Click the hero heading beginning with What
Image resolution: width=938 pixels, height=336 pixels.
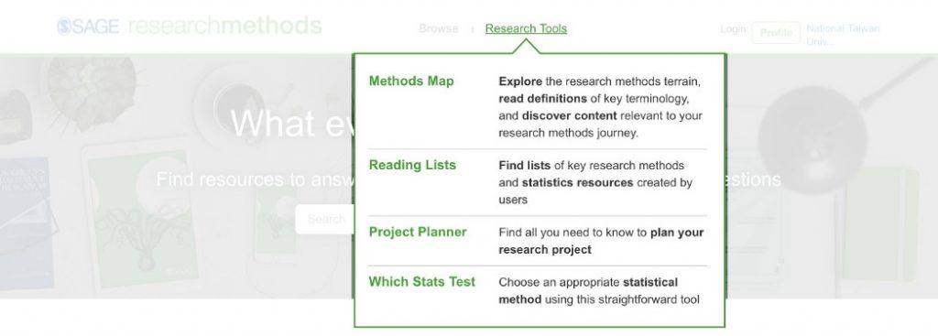[291, 124]
